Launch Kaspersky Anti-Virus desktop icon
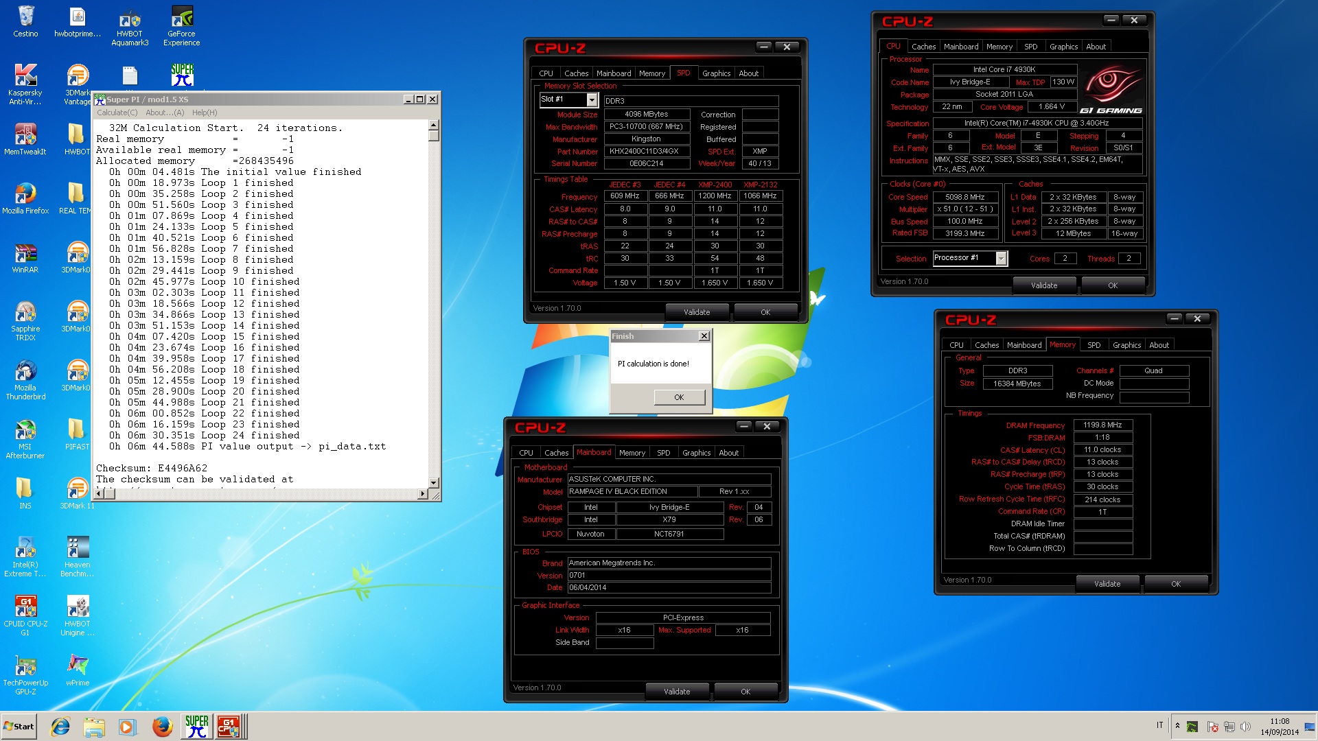The height and width of the screenshot is (741, 1318). (x=25, y=84)
